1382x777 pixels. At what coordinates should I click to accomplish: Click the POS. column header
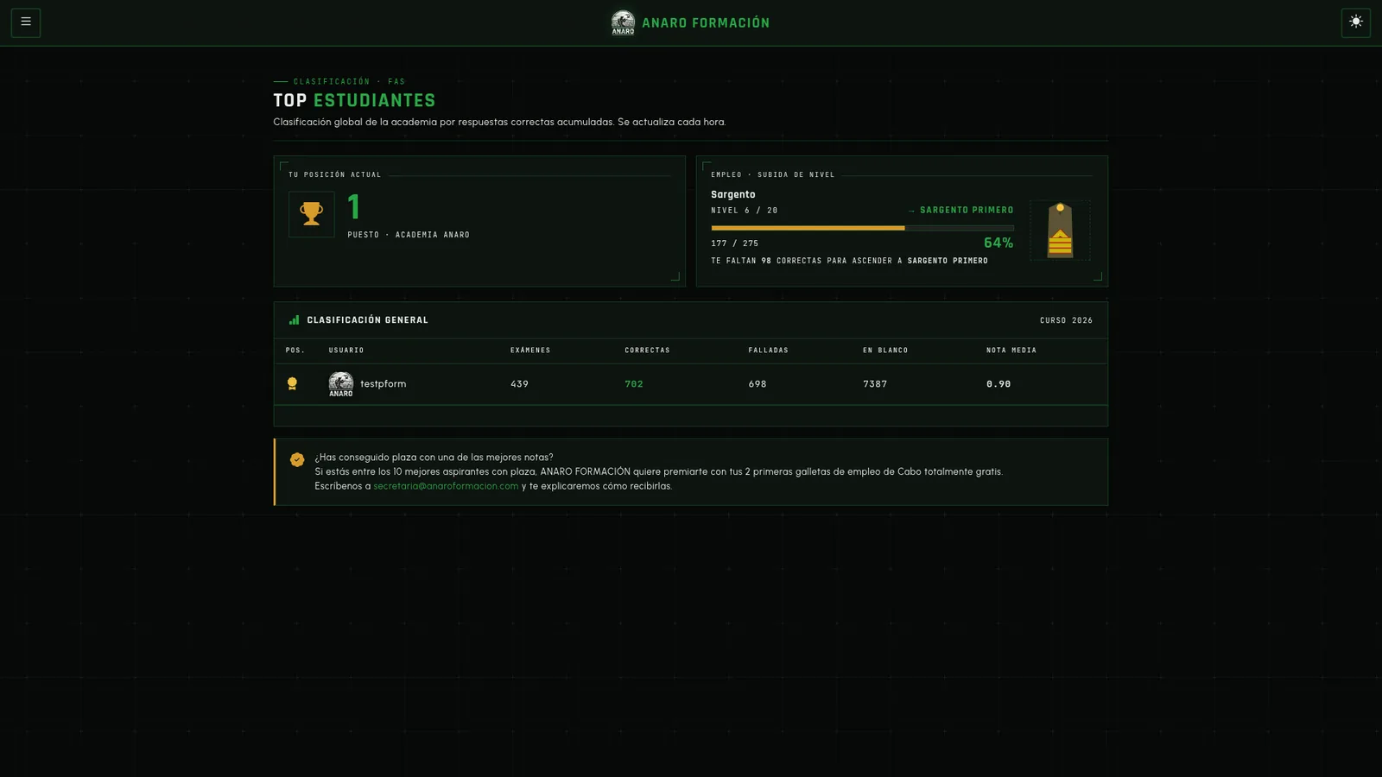295,351
